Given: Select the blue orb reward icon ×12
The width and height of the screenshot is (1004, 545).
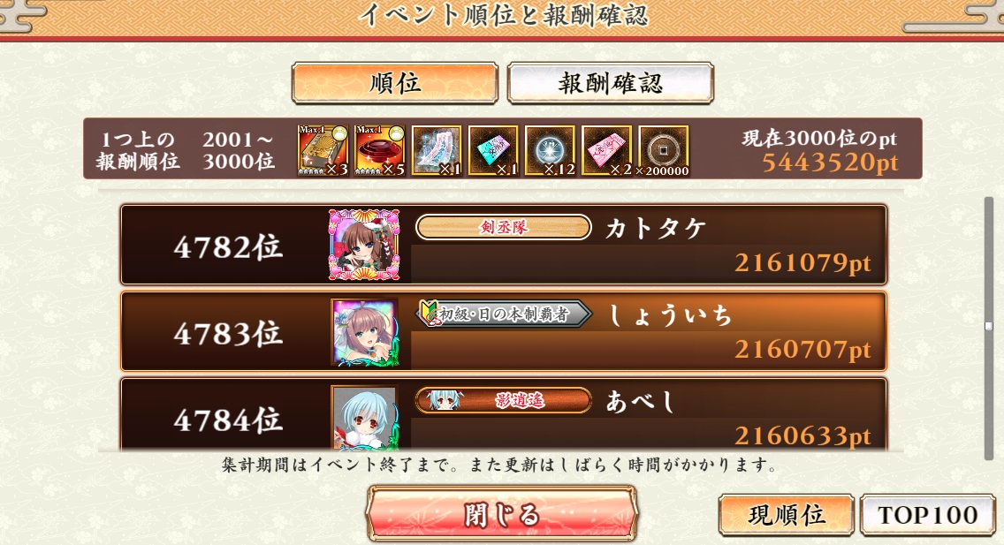Looking at the screenshot, I should pos(550,150).
